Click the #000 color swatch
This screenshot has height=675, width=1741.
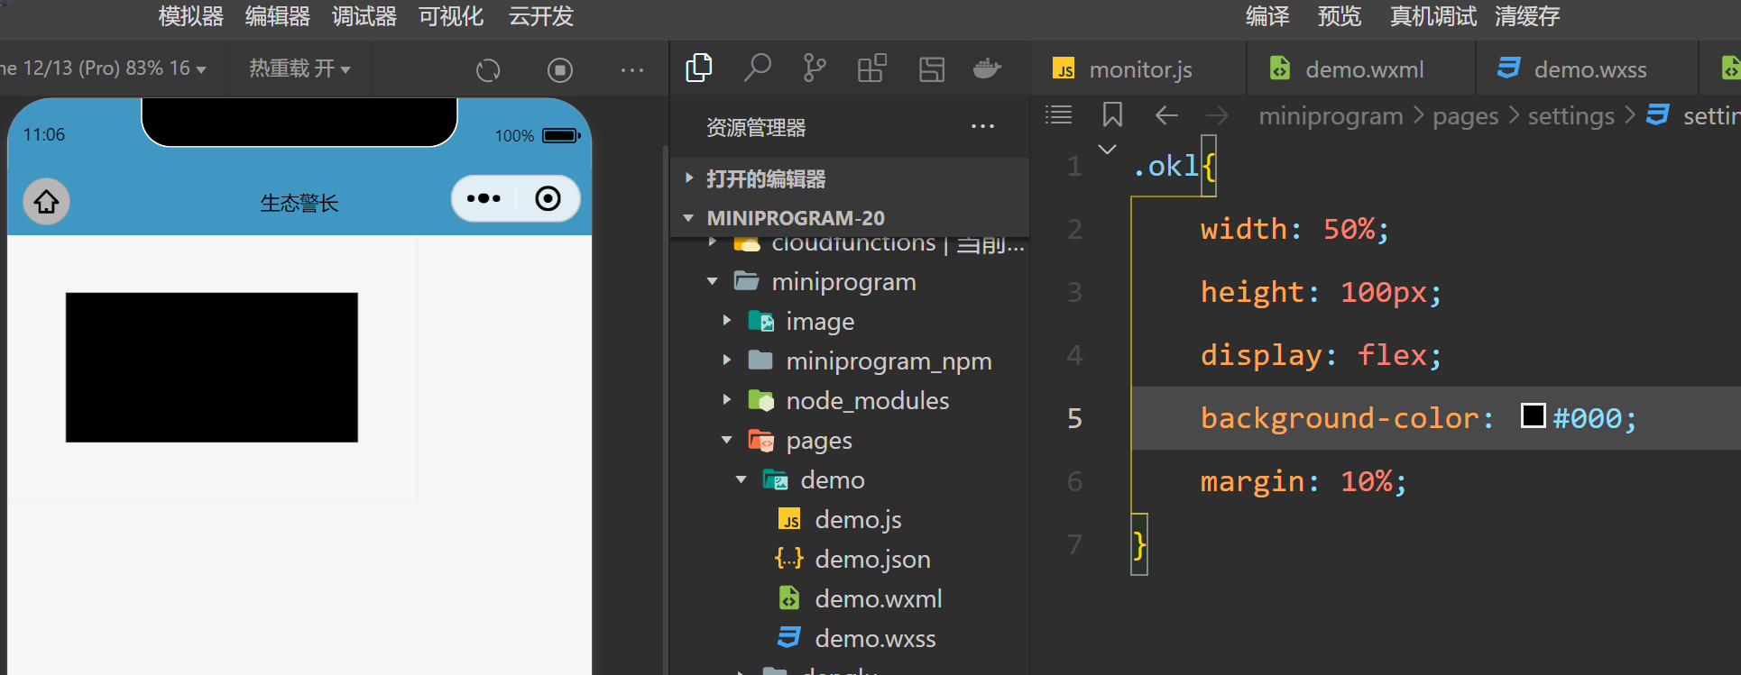(x=1533, y=416)
